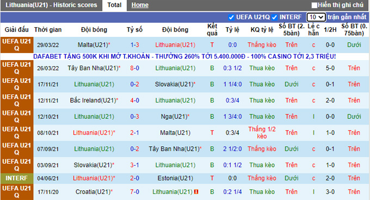The width and height of the screenshot is (370, 200).
Task: Click the KQ tỷ lệ column header
Action: [262, 30]
